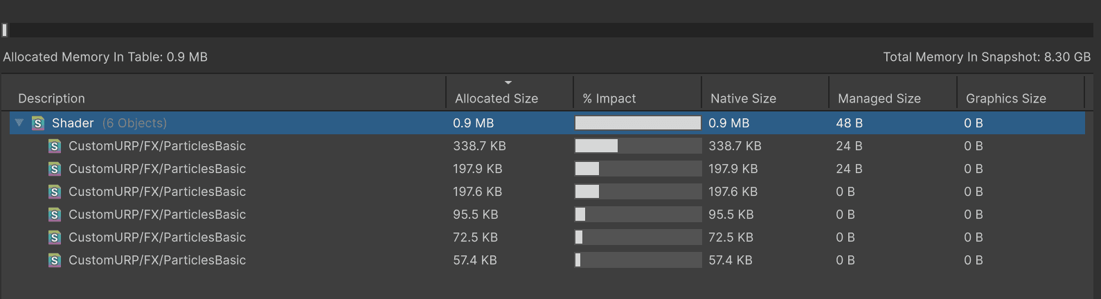Select the 338.7 KB CustomURP/FX/ParticlesBasic entry

(547, 146)
